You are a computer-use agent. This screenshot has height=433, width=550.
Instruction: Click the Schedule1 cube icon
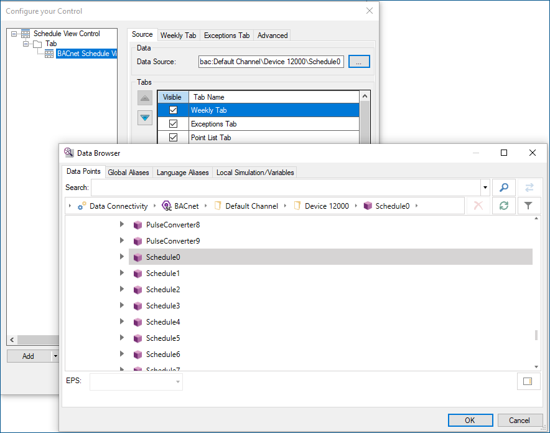[138, 274]
